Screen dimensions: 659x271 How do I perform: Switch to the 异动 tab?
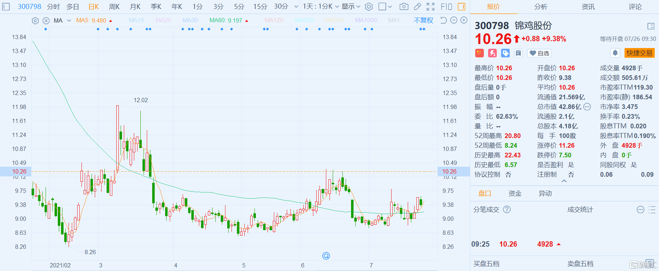(x=545, y=194)
